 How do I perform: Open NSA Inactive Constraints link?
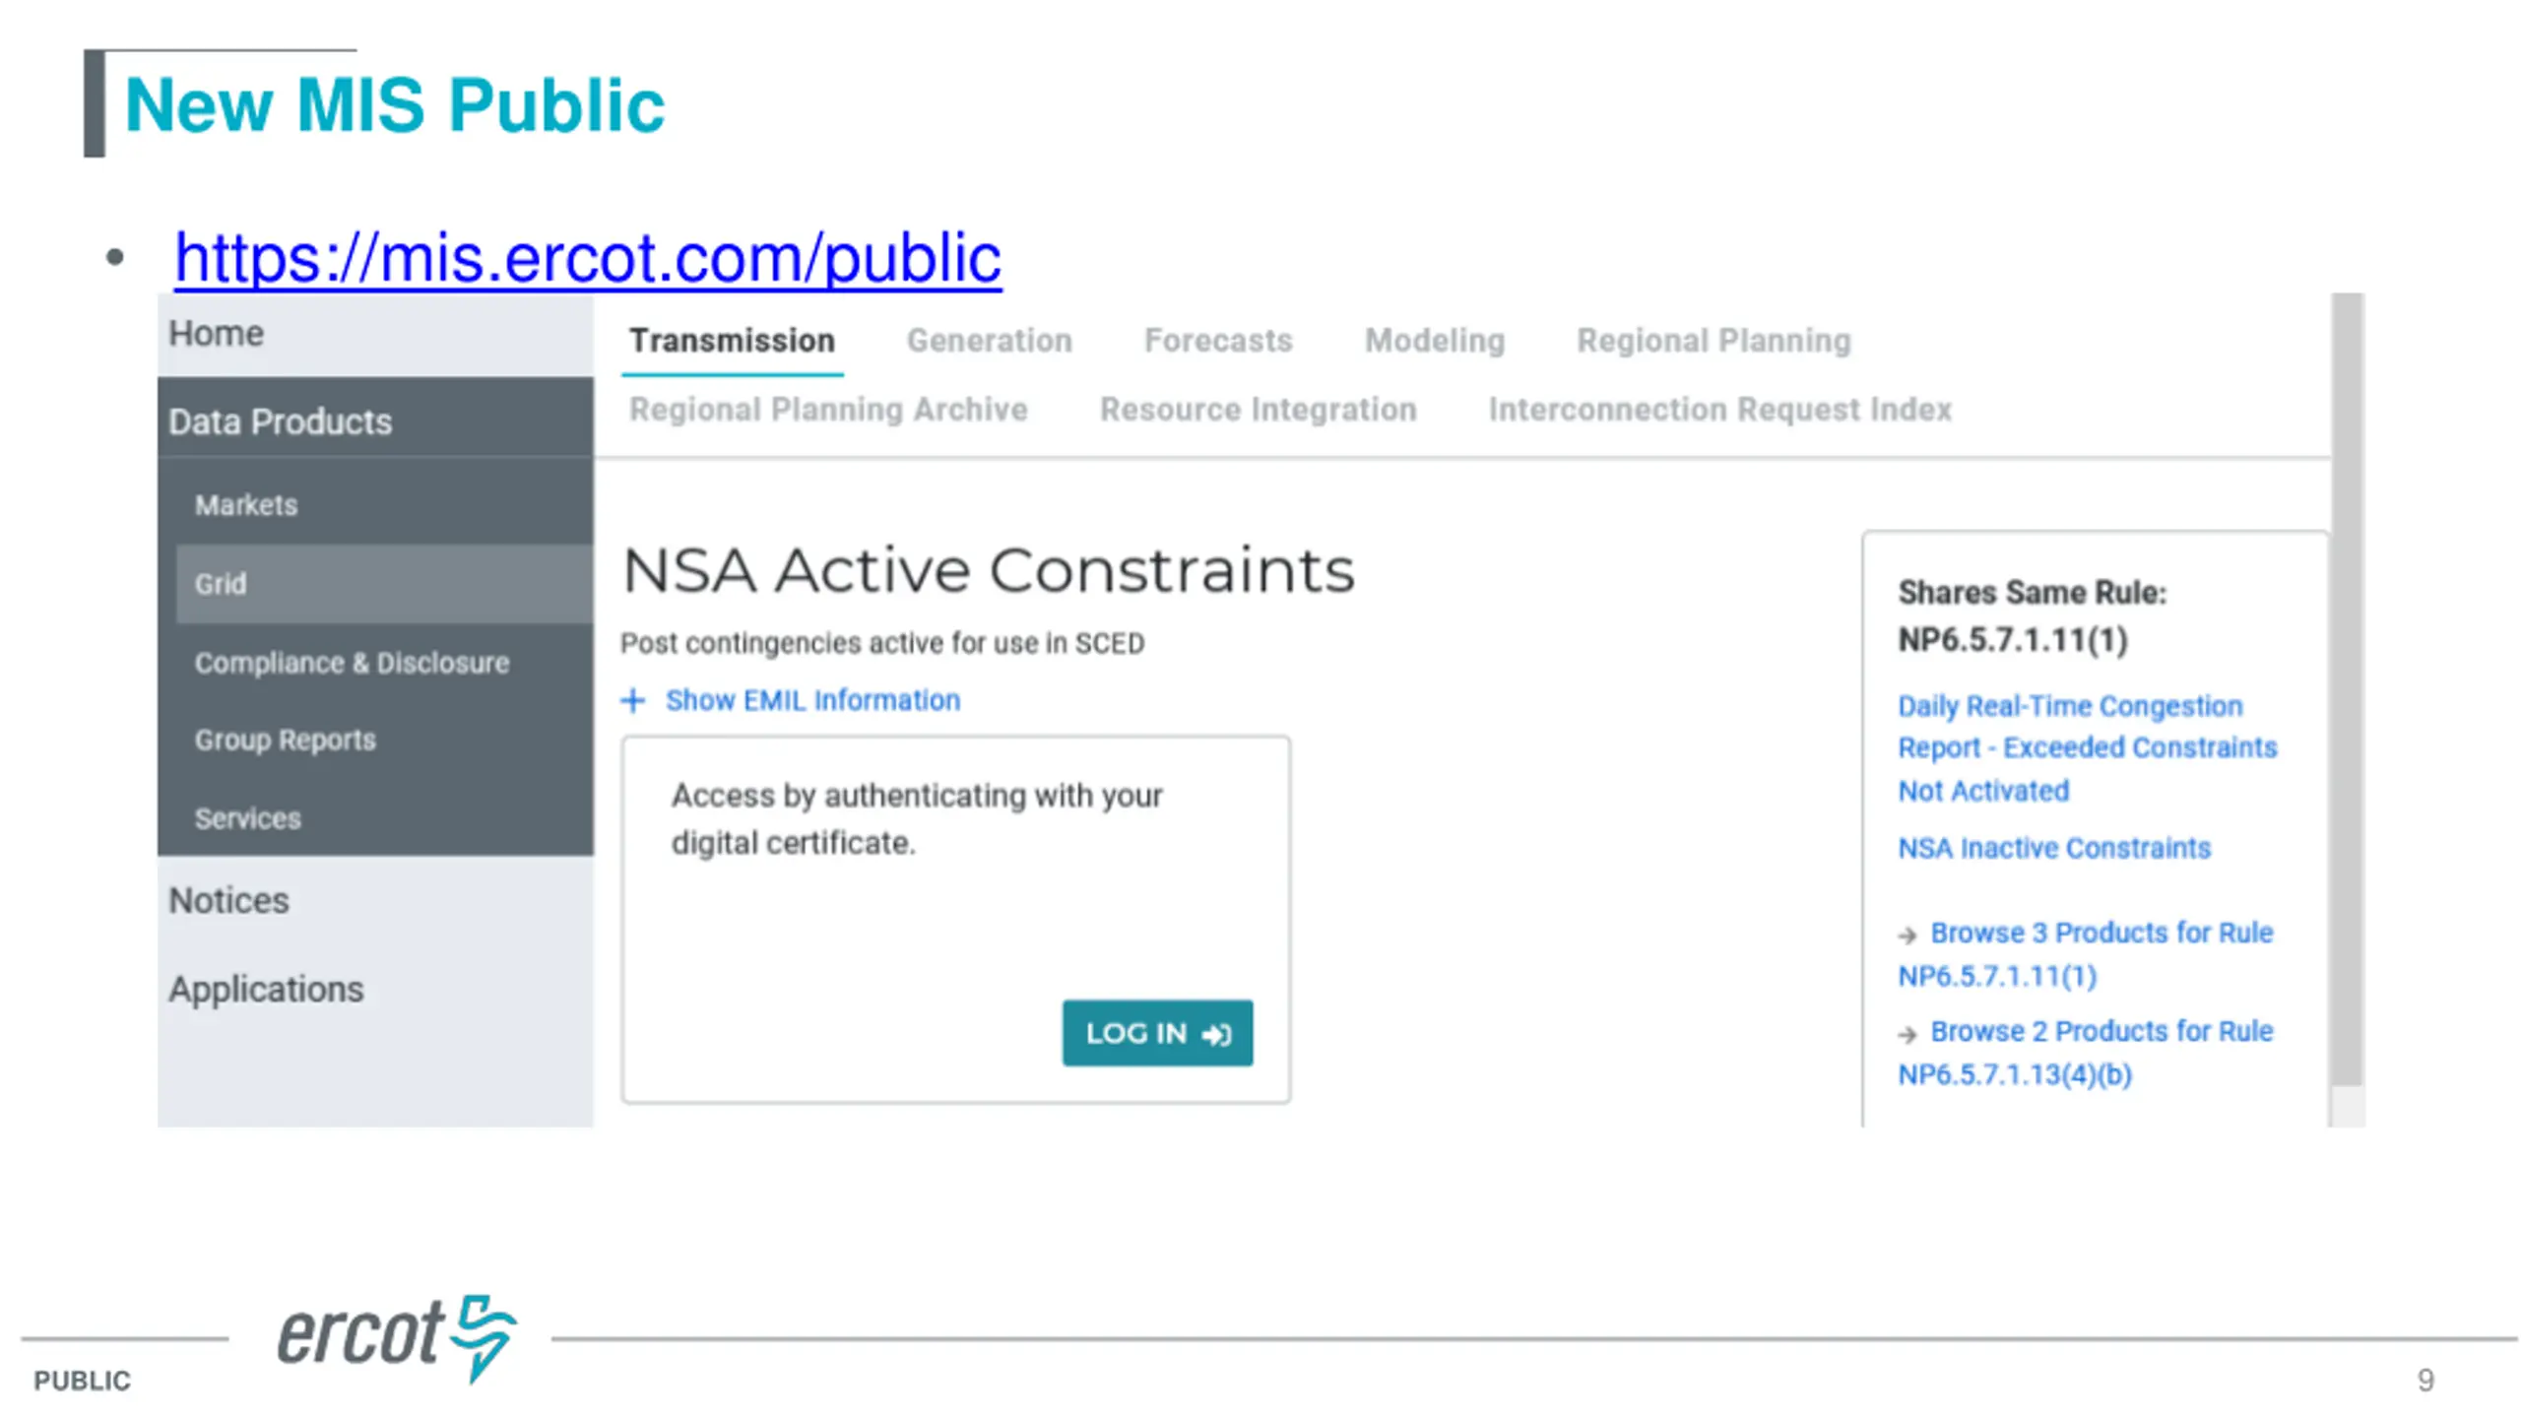pos(2053,847)
